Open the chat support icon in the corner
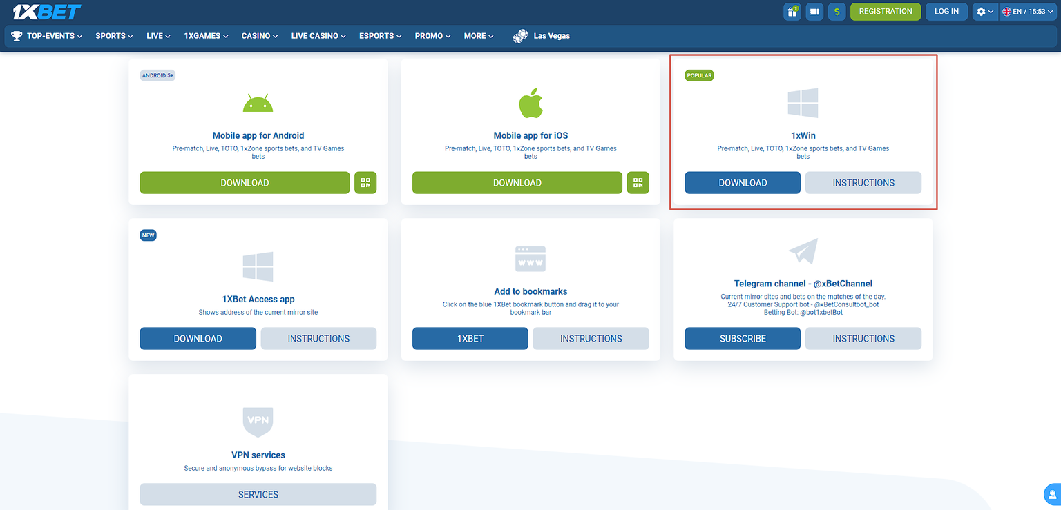Screen dimensions: 1061x510 (x=1051, y=494)
